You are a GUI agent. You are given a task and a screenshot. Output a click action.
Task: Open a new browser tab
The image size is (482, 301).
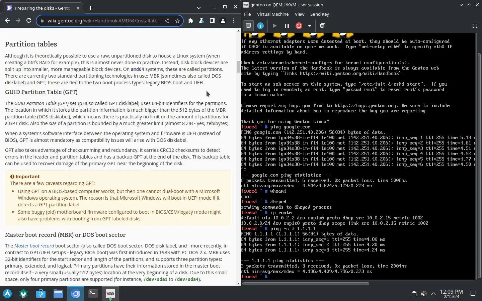(x=90, y=8)
